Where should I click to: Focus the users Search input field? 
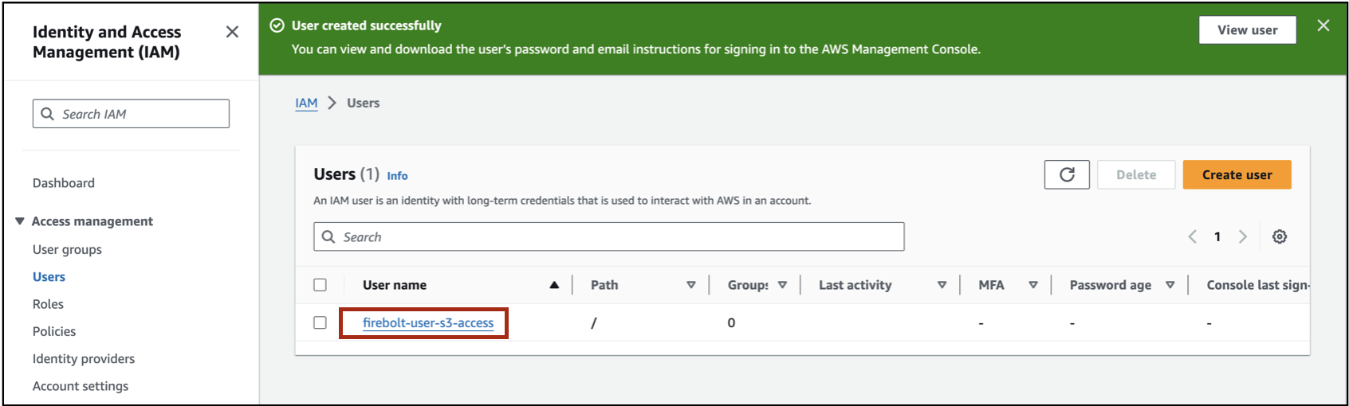[x=609, y=236]
